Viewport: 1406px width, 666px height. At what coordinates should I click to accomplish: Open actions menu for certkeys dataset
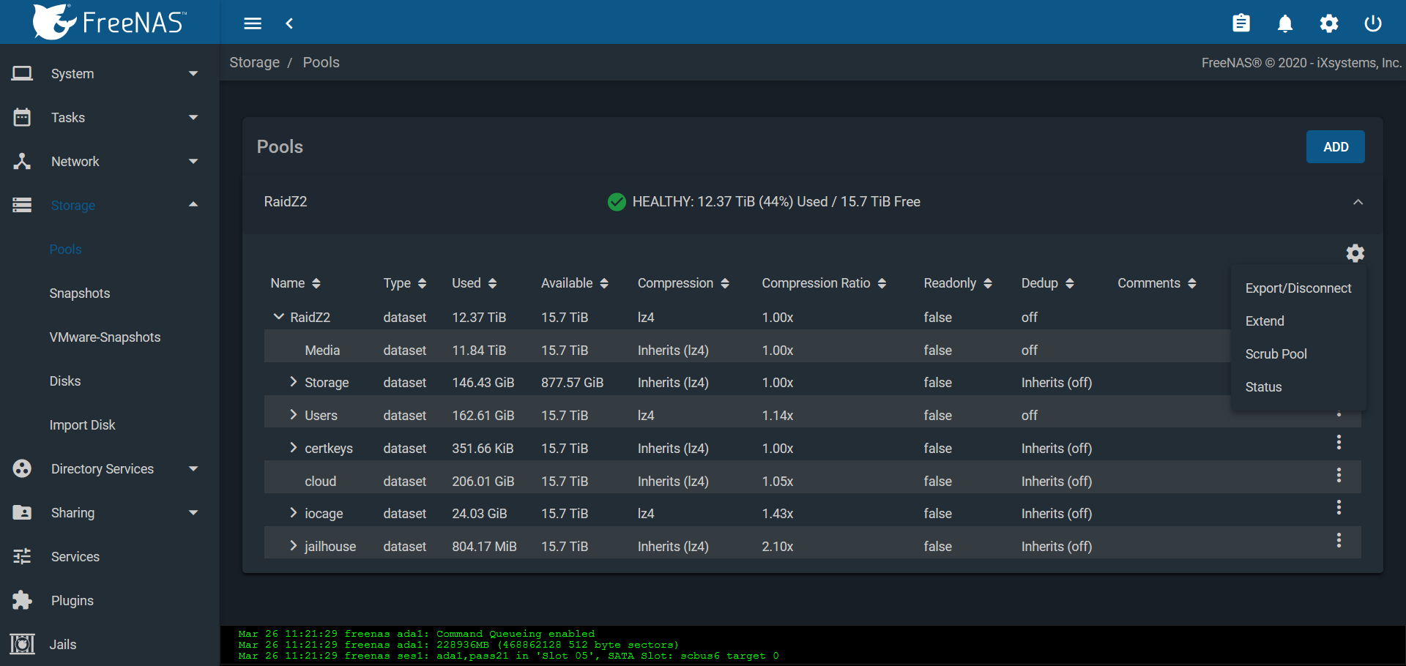(1339, 442)
